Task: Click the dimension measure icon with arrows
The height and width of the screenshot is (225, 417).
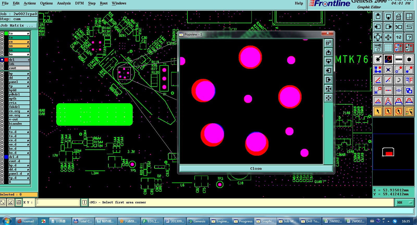Action: point(399,90)
